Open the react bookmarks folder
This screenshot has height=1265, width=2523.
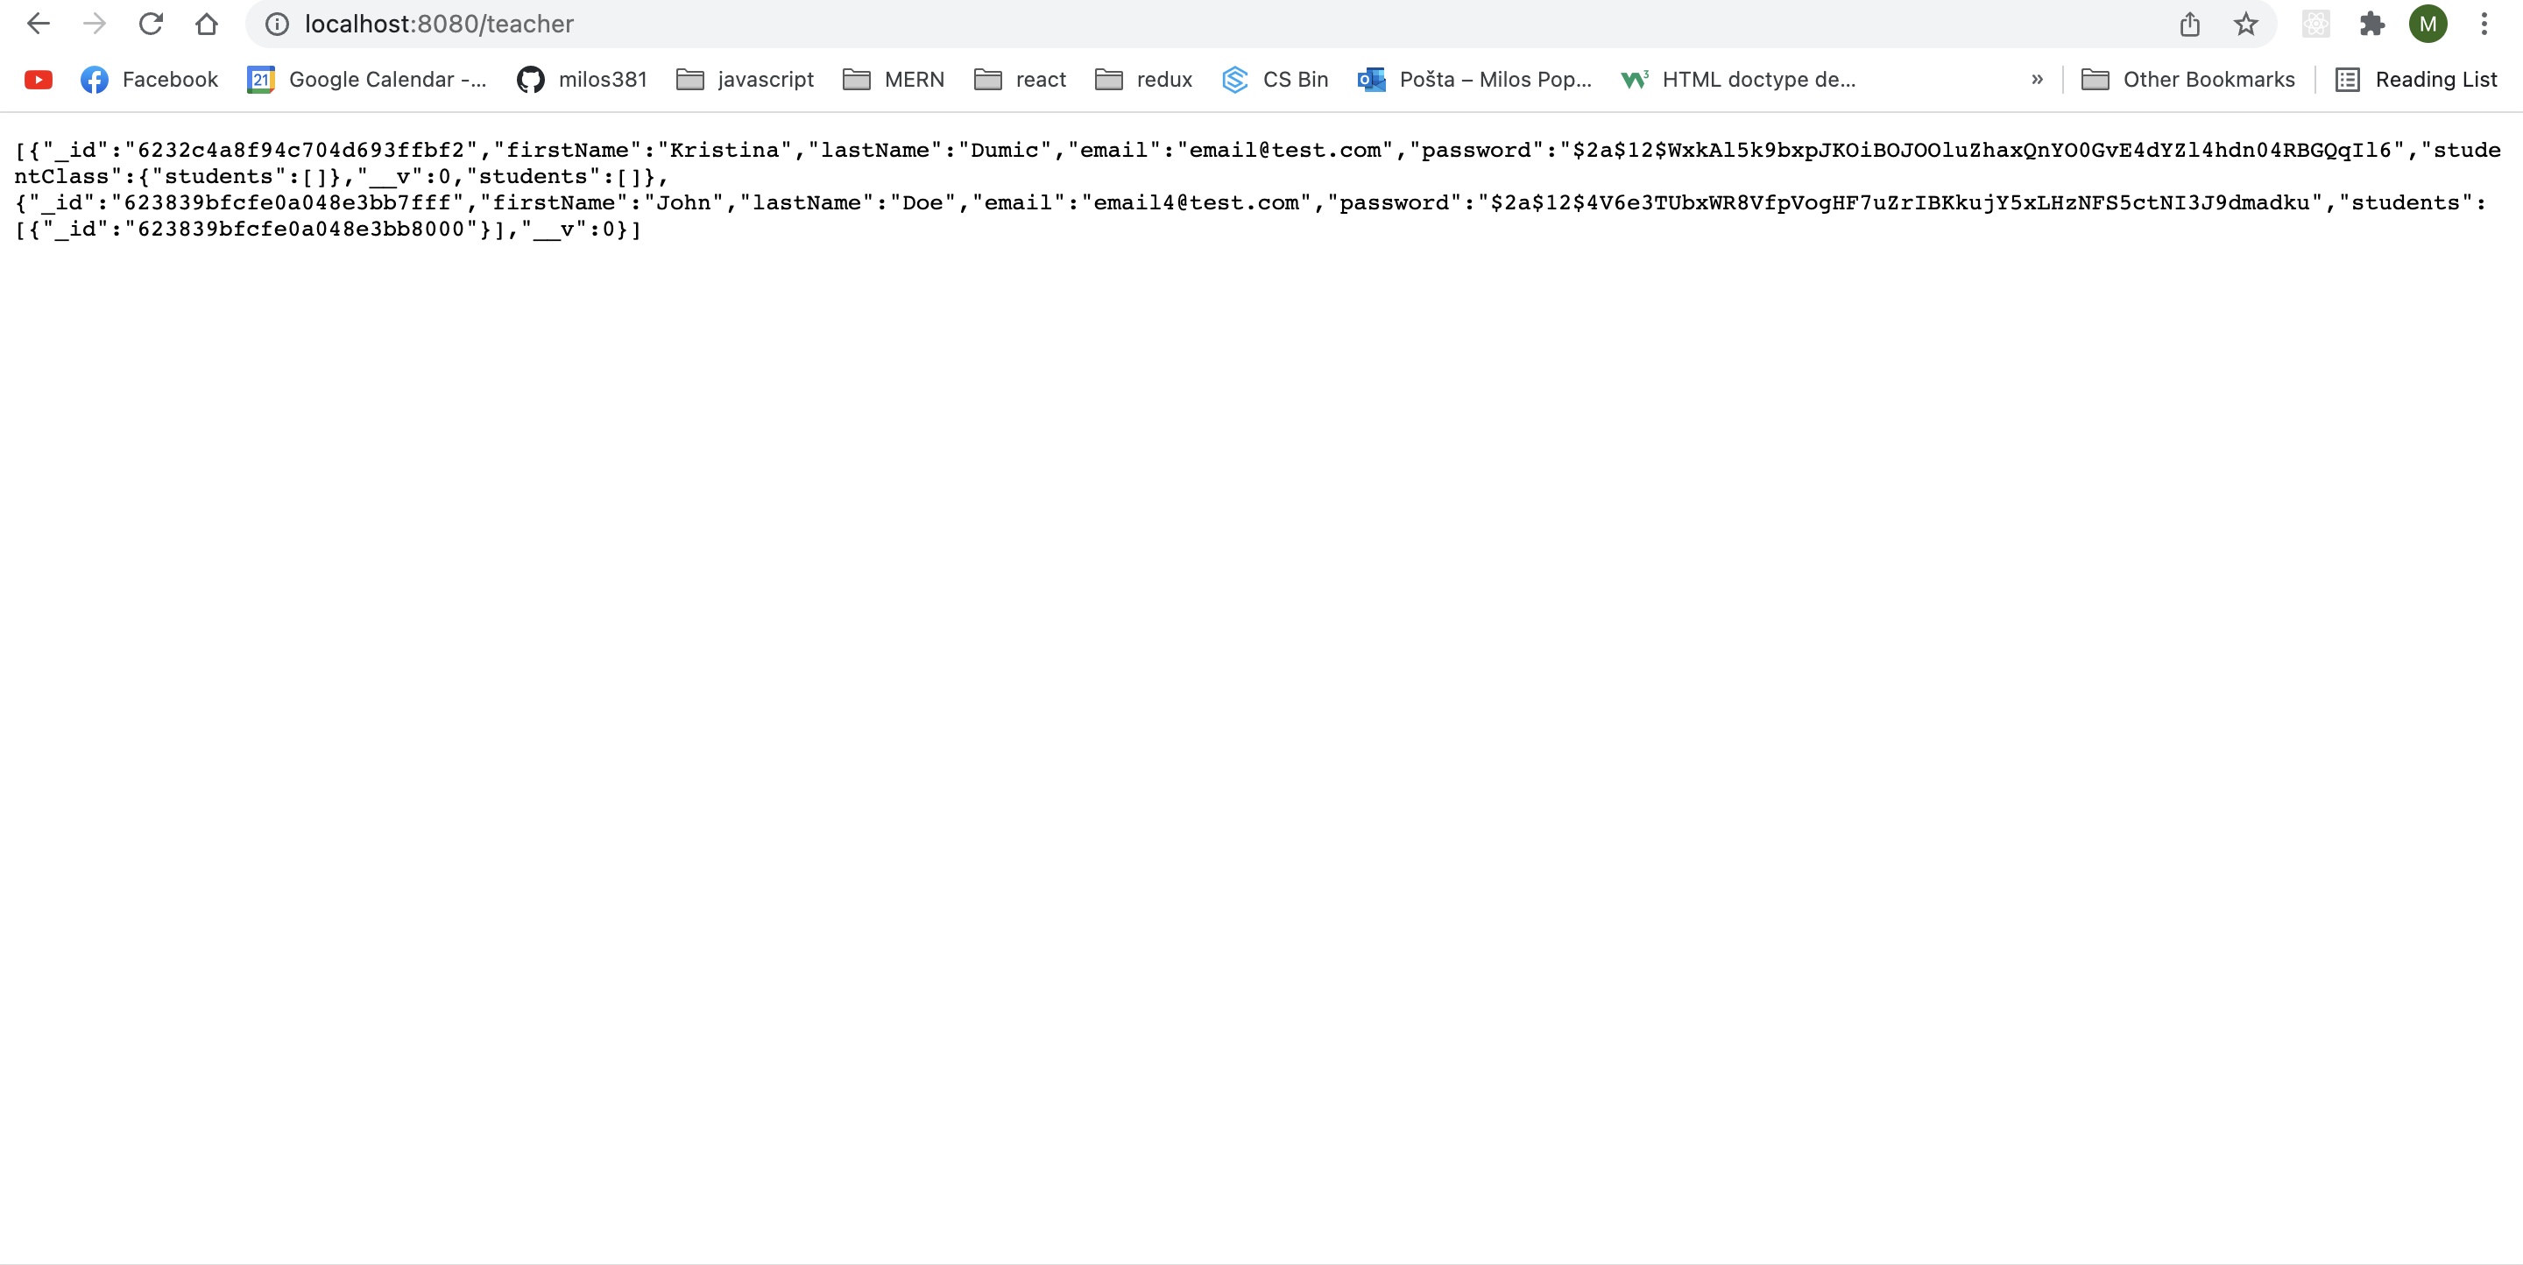pos(1021,80)
